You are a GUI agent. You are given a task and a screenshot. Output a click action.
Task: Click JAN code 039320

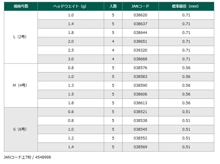(140, 50)
